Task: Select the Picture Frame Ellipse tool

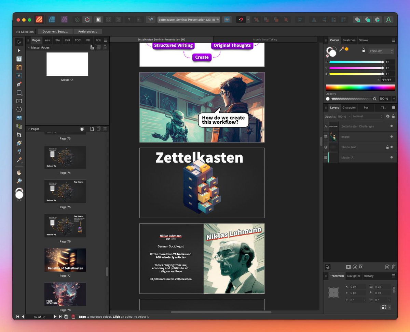Action: pyautogui.click(x=19, y=109)
